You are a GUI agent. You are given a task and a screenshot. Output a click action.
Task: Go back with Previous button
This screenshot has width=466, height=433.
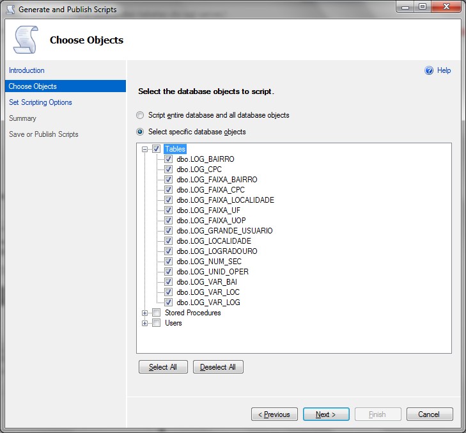(x=274, y=414)
